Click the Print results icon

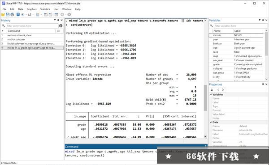(12, 15)
